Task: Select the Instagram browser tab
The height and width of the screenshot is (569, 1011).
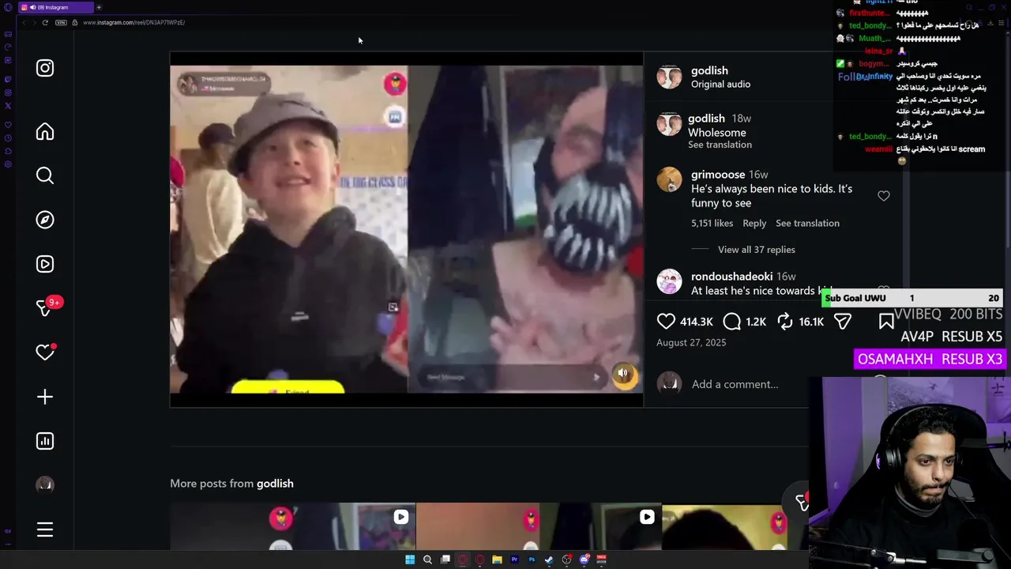Action: pos(56,7)
